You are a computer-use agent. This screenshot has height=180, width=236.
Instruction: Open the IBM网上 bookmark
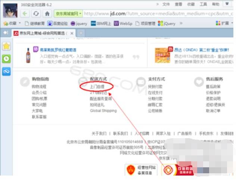101,24
